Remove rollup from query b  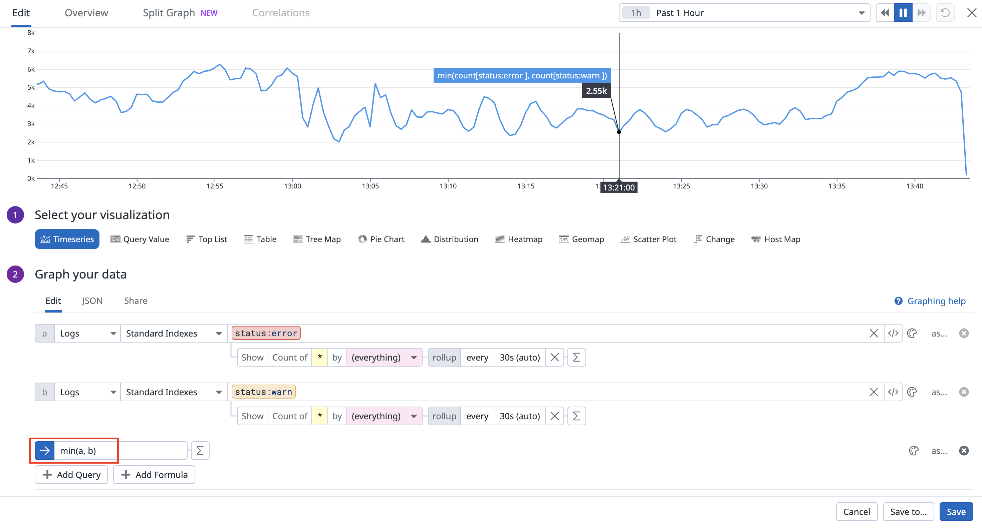555,416
